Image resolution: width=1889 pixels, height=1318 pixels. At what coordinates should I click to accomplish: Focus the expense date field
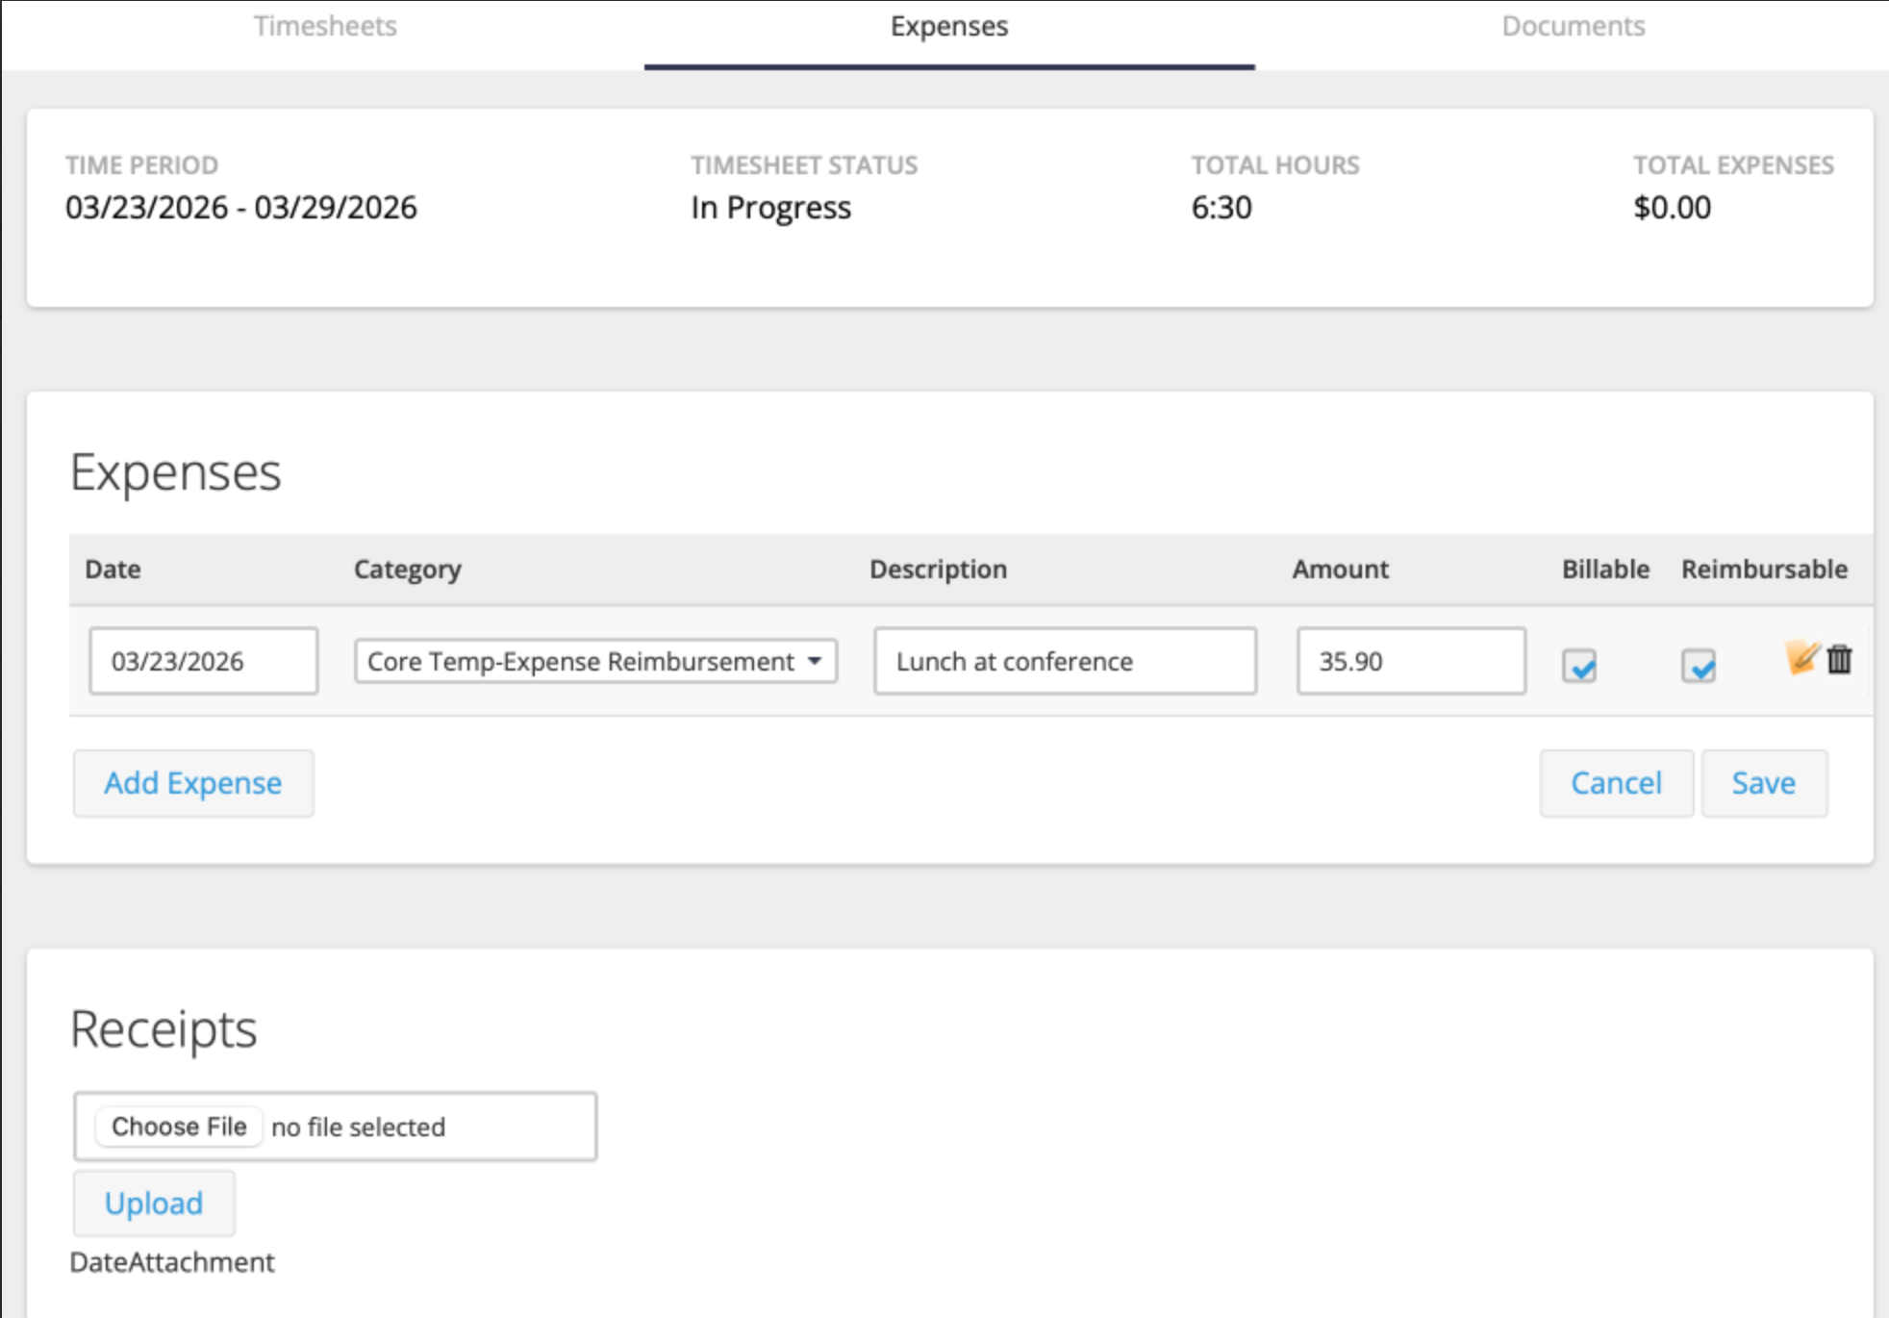click(x=203, y=662)
